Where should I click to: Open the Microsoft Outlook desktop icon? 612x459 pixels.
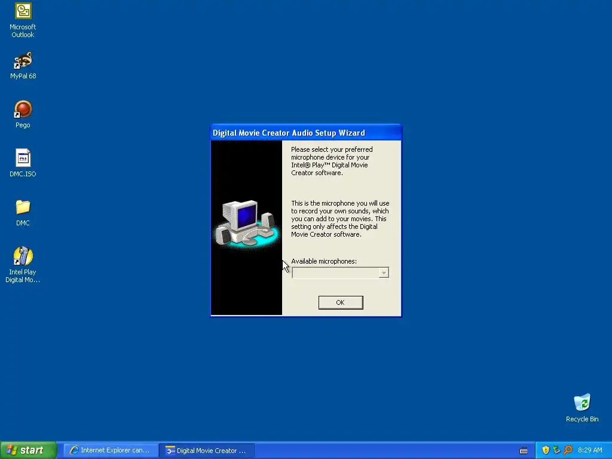click(x=23, y=20)
